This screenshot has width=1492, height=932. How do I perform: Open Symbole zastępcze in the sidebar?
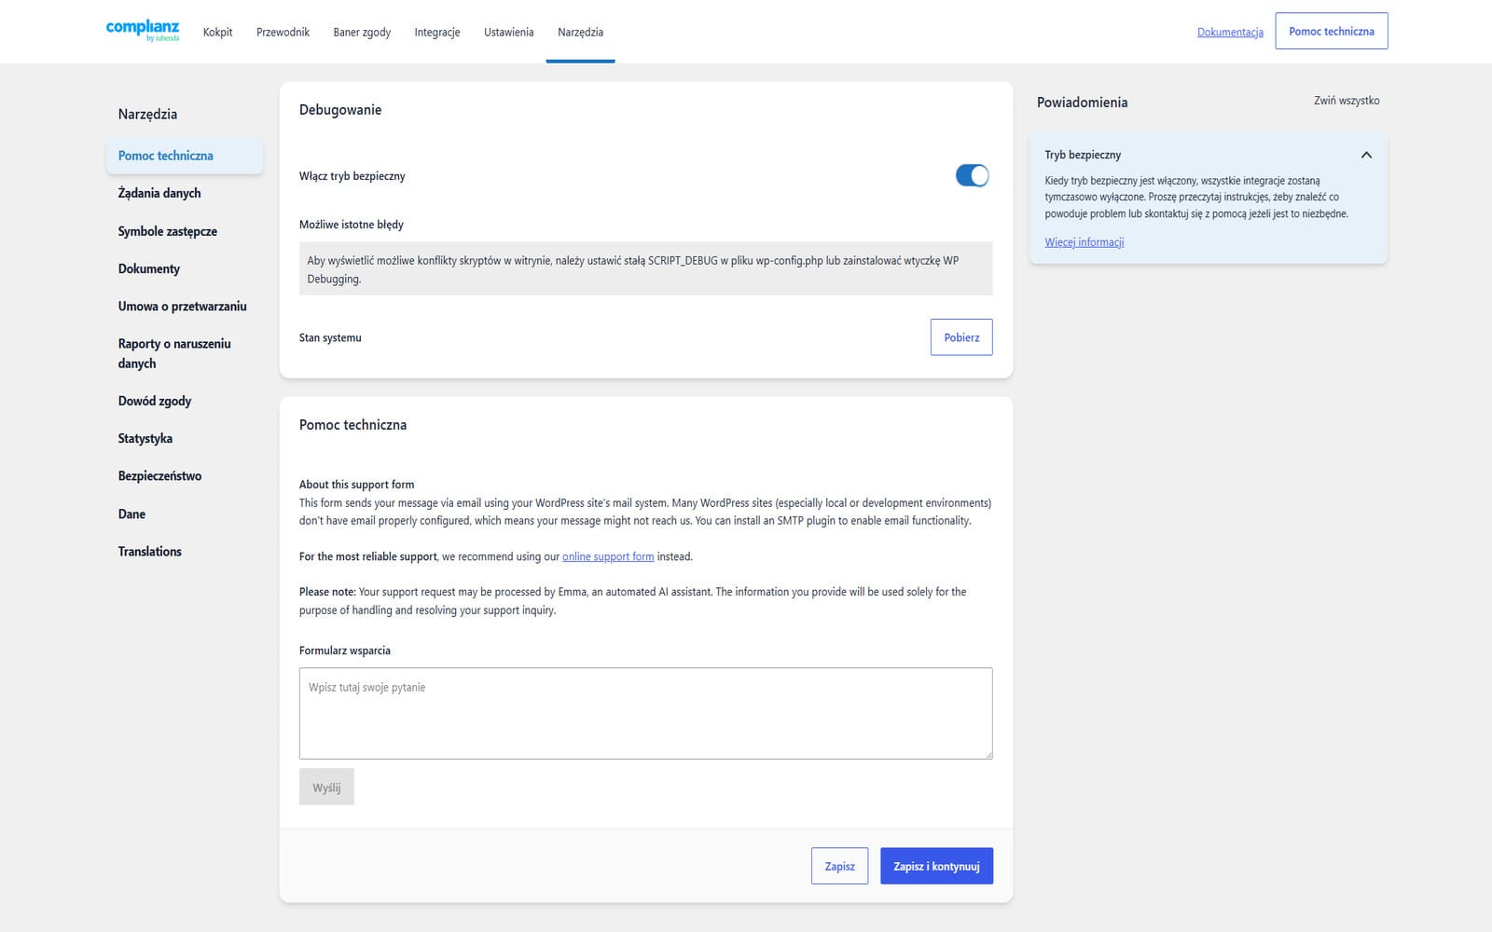point(167,231)
